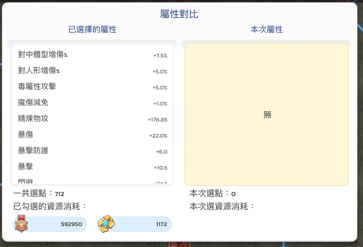Click the 無 placeholder in current attributes panel

267,114
